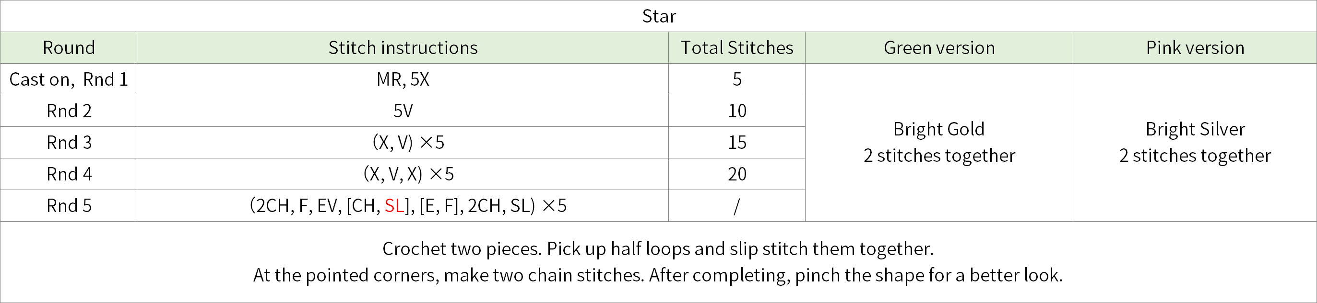Viewport: 1317px width, 303px height.
Task: Select the Stitch instructions header
Action: (403, 47)
